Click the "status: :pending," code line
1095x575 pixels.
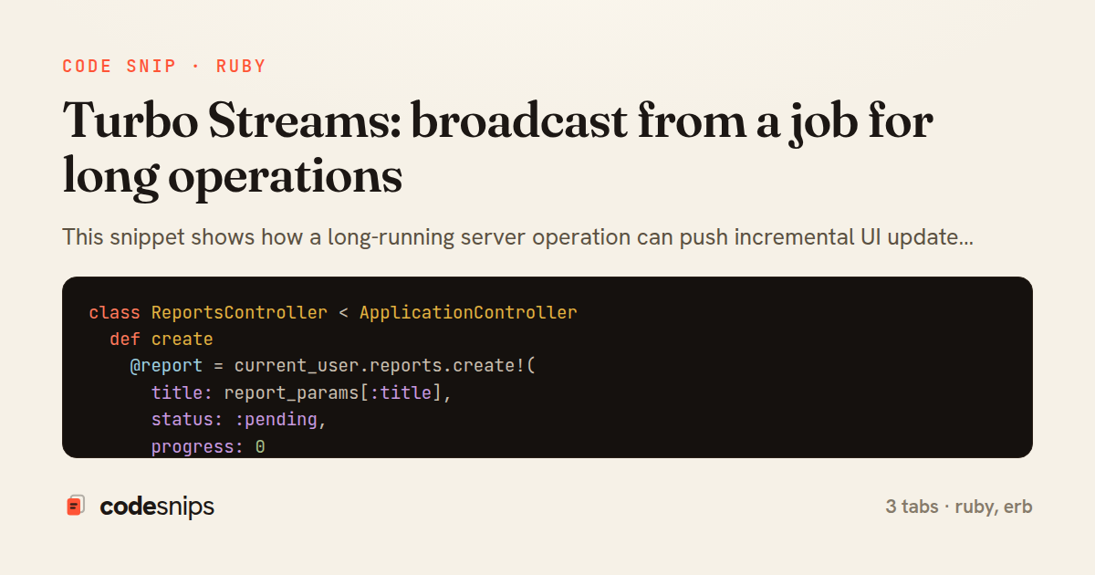point(239,420)
